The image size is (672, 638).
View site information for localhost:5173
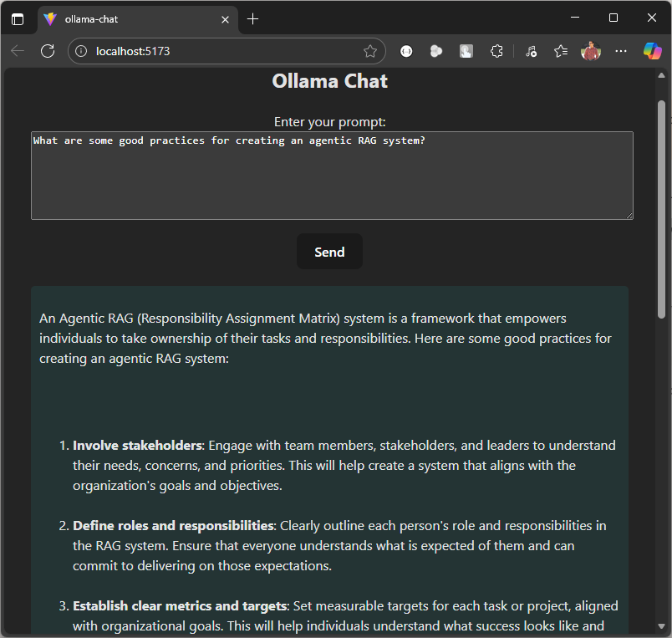point(79,51)
